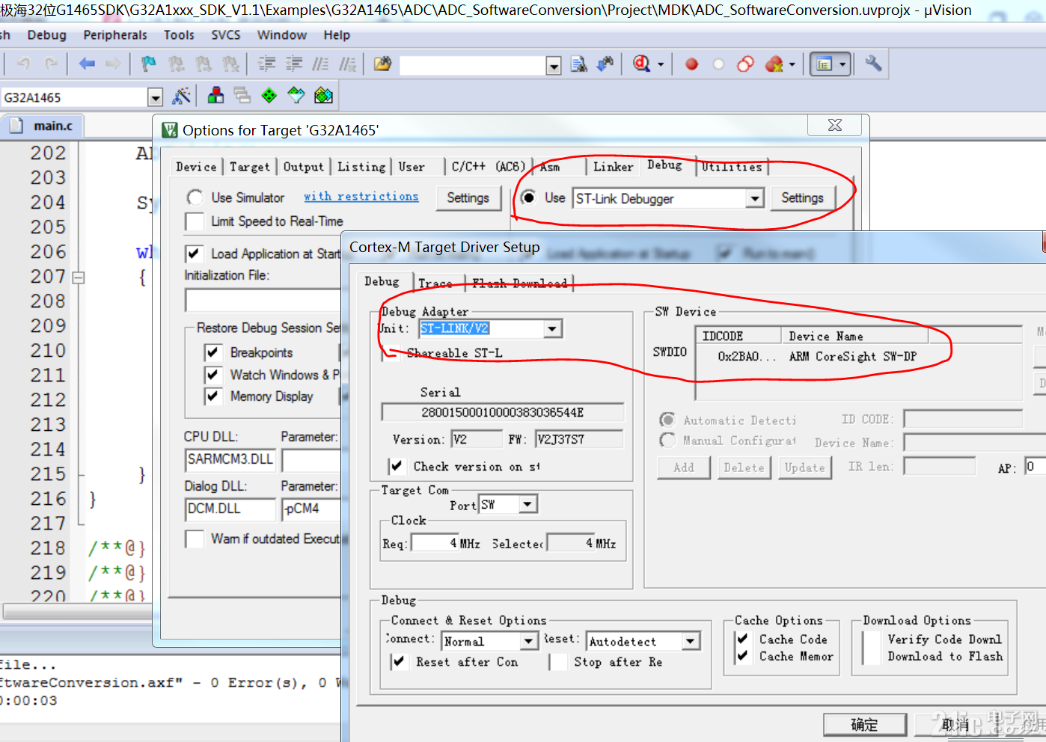Toggle Limit Speed to Real-Time checkbox
Screen dimensions: 1046x742
tap(195, 221)
